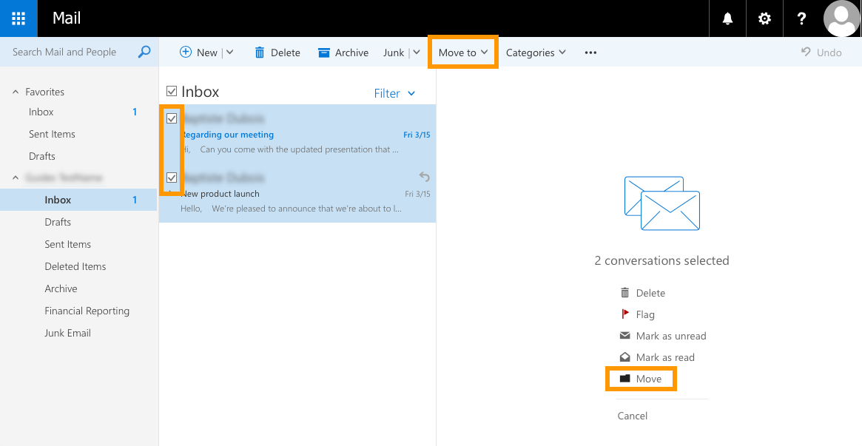Uncheck the 'New product launch' message checkbox

(172, 178)
